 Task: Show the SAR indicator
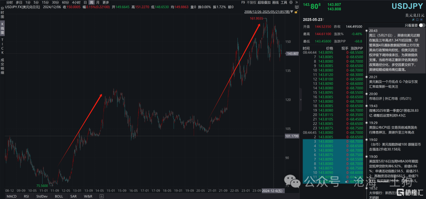(73, 196)
